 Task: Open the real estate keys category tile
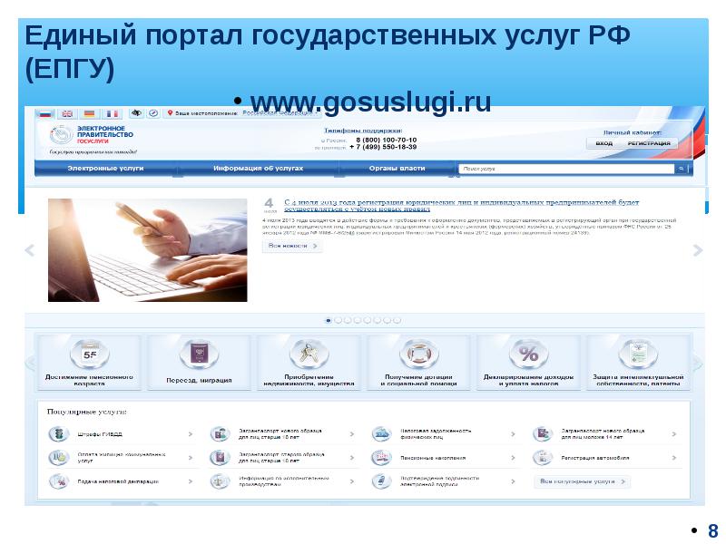click(309, 362)
